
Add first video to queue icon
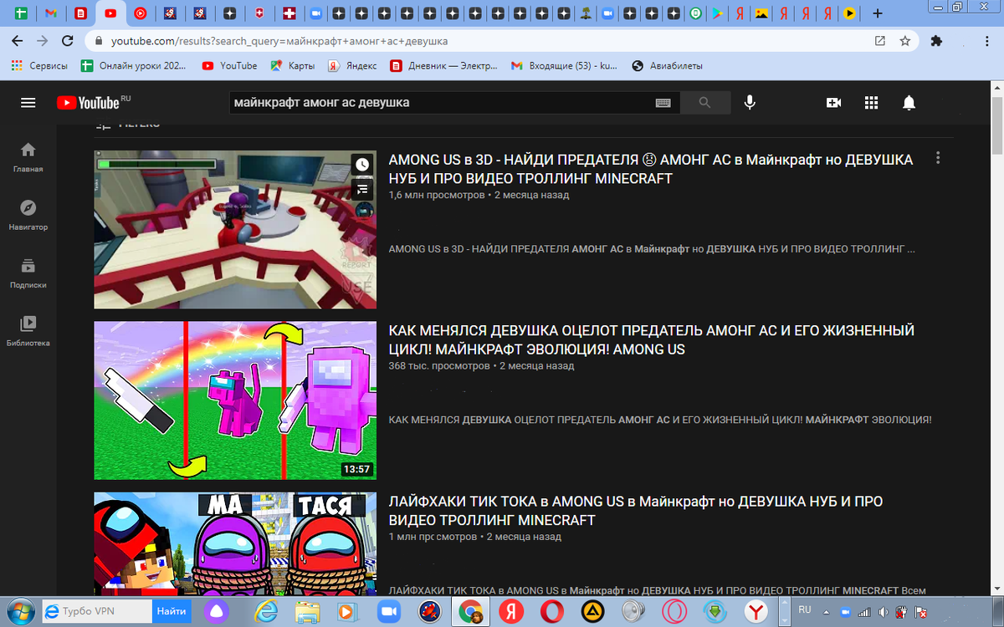pyautogui.click(x=362, y=189)
